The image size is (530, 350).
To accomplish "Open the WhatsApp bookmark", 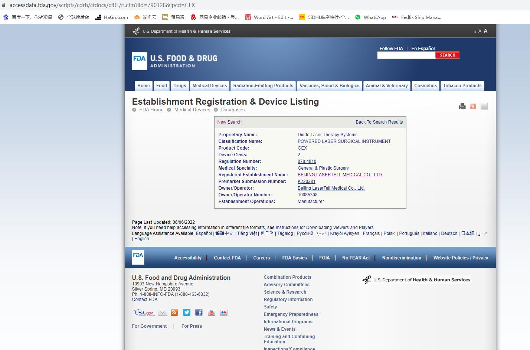I will (x=370, y=17).
